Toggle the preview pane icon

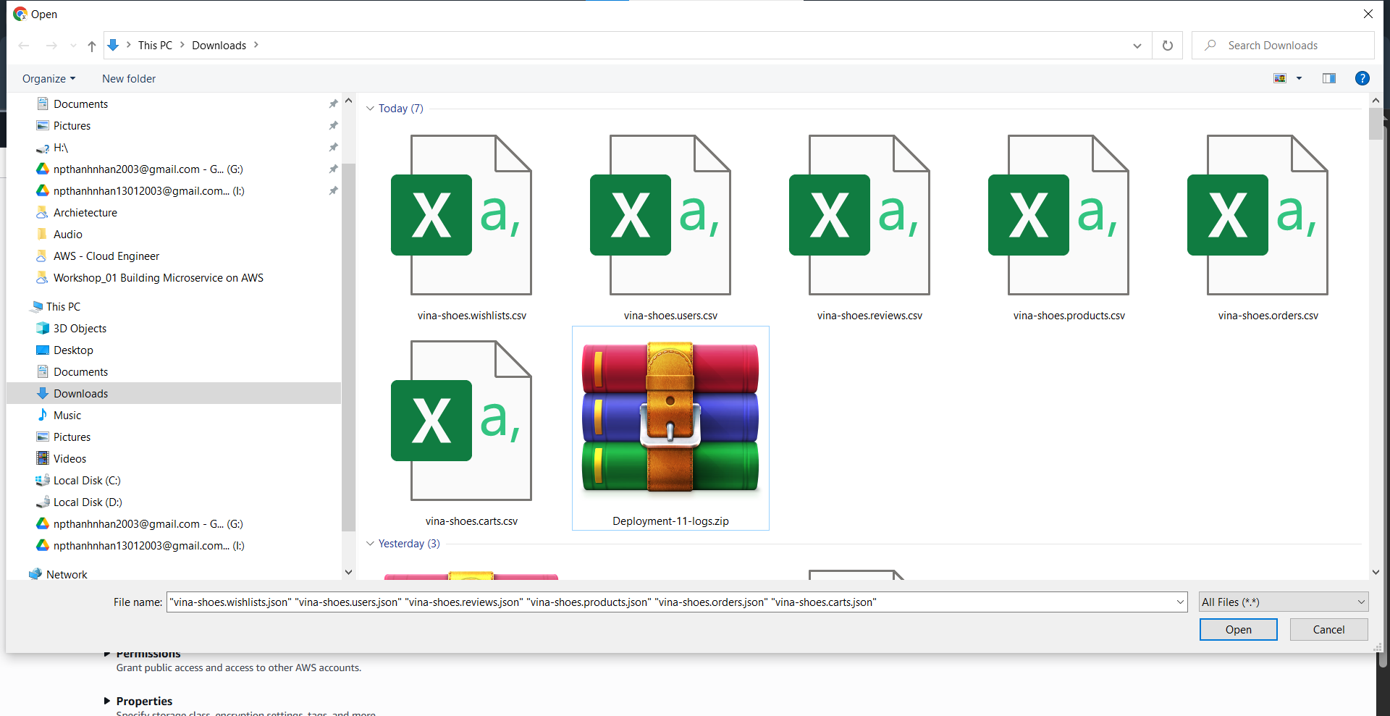(x=1328, y=78)
